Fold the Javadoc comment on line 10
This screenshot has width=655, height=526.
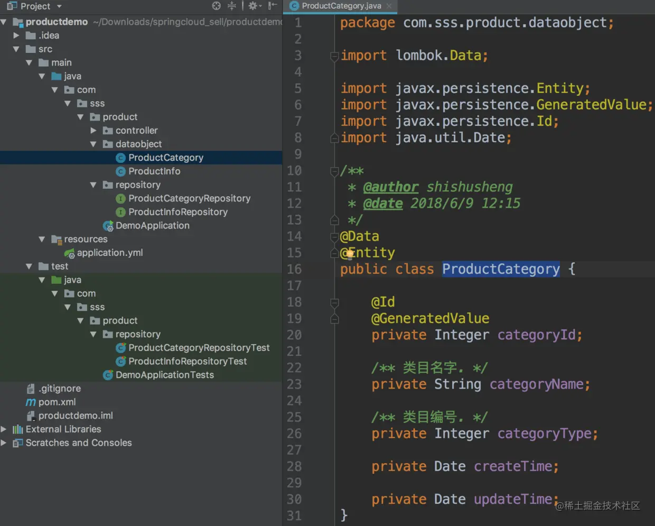pos(334,171)
